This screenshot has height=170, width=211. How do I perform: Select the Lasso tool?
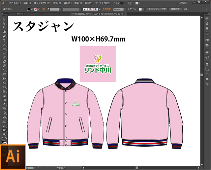tap(4, 32)
